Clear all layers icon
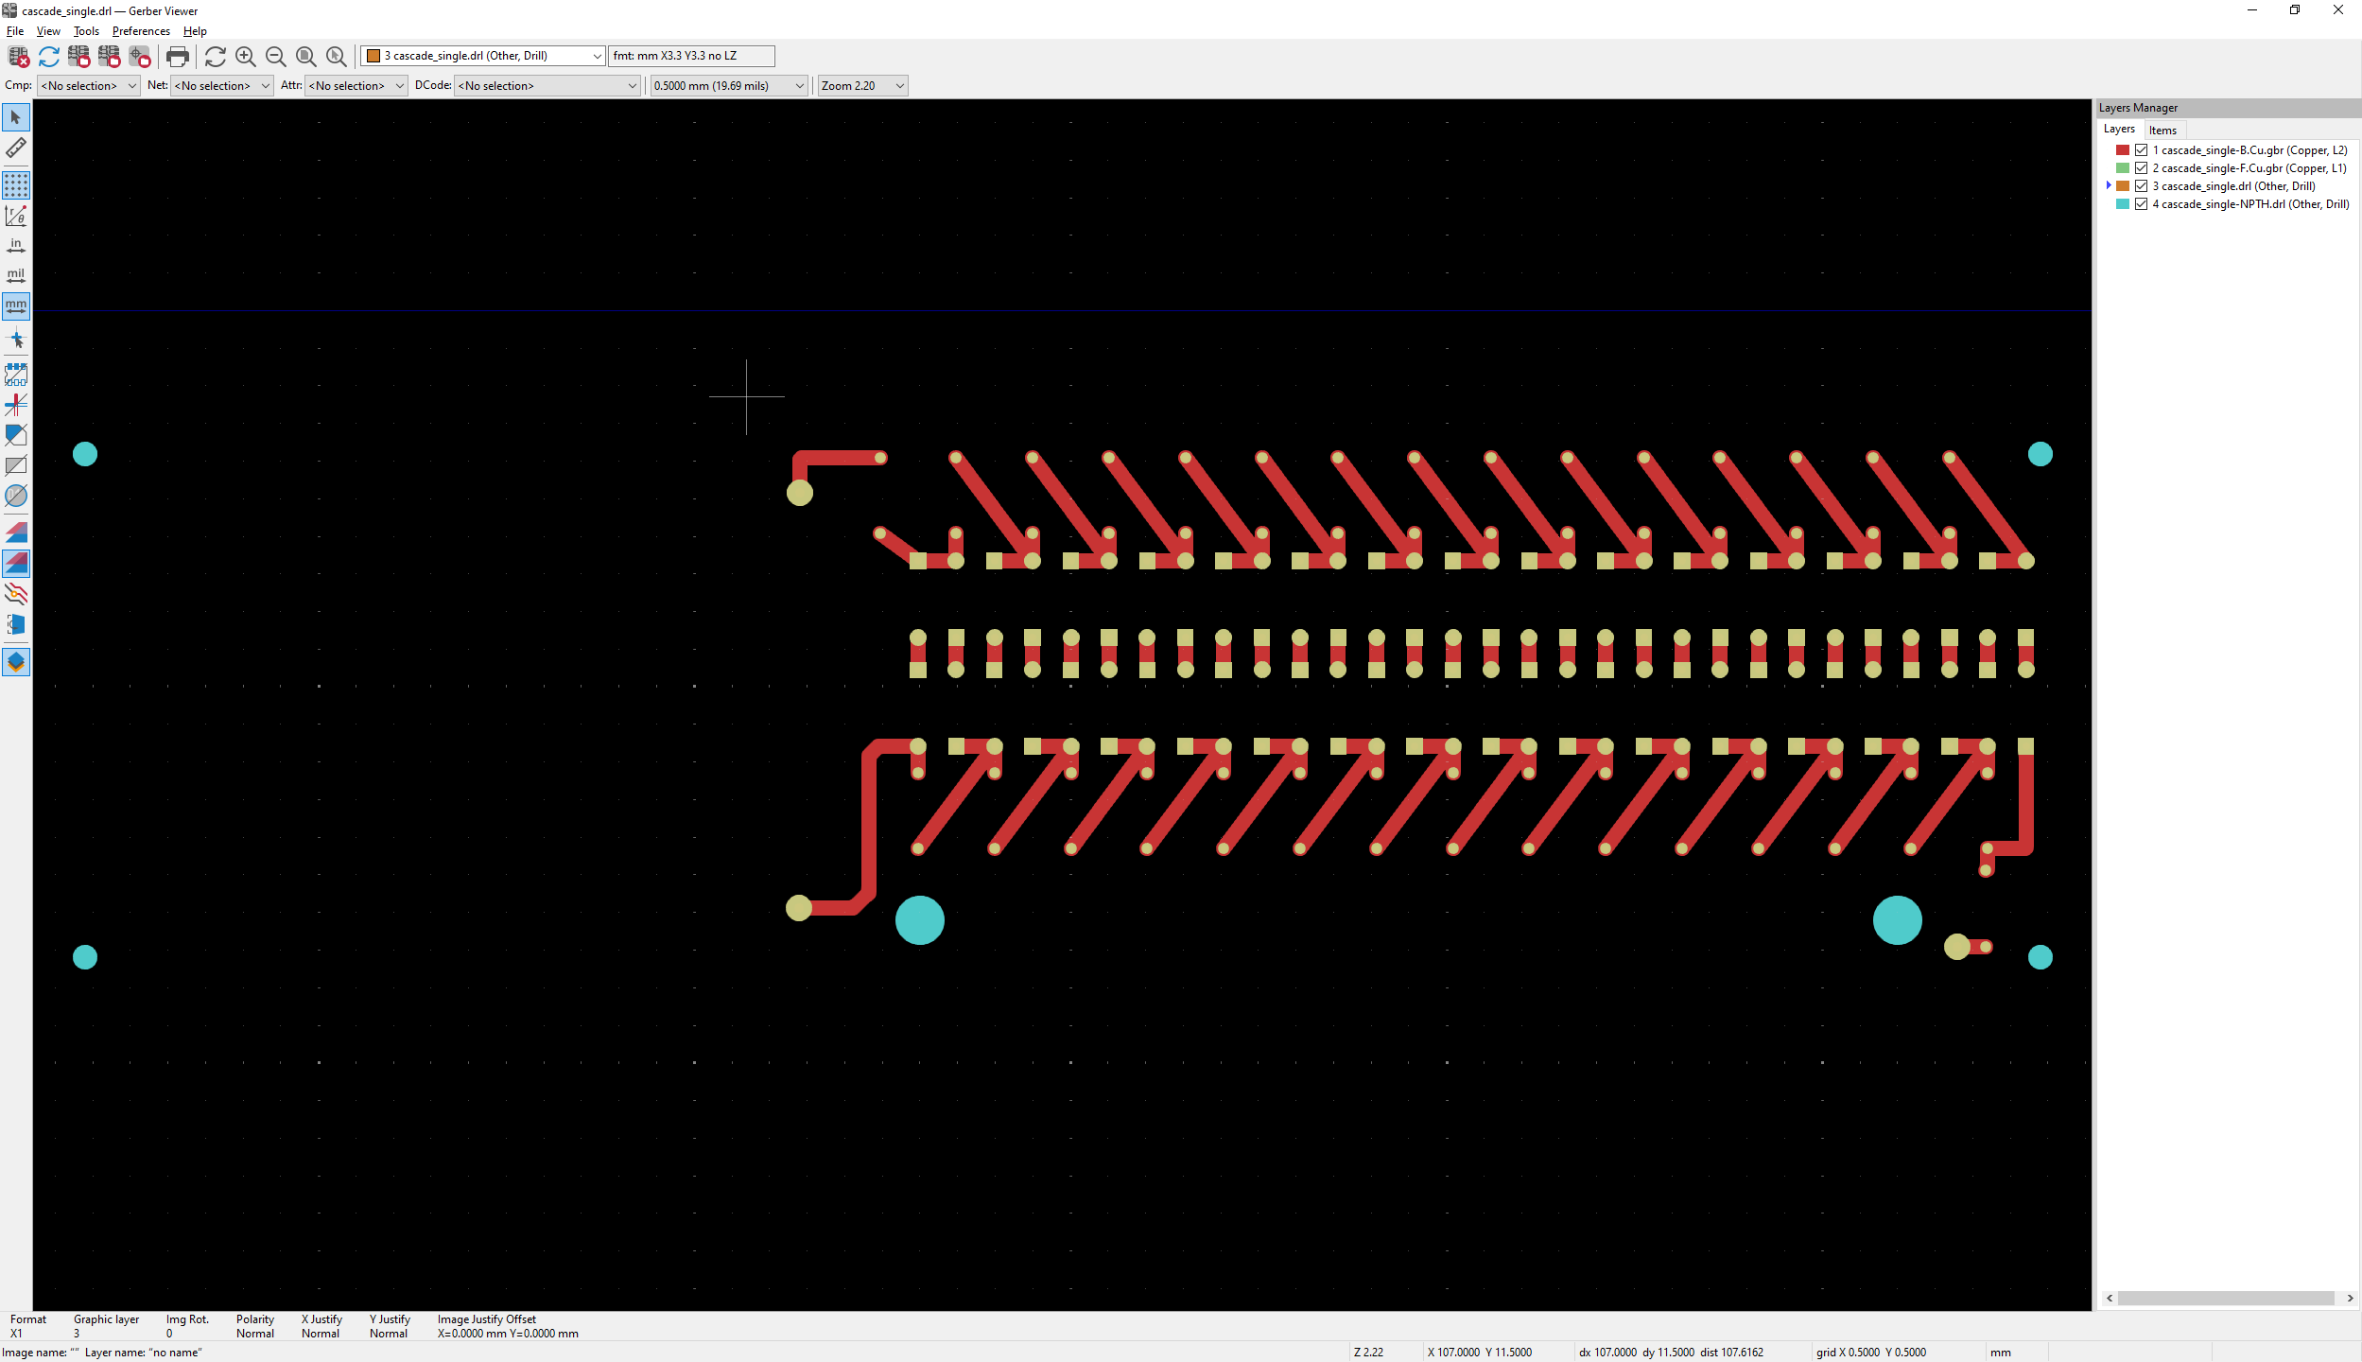 [18, 57]
